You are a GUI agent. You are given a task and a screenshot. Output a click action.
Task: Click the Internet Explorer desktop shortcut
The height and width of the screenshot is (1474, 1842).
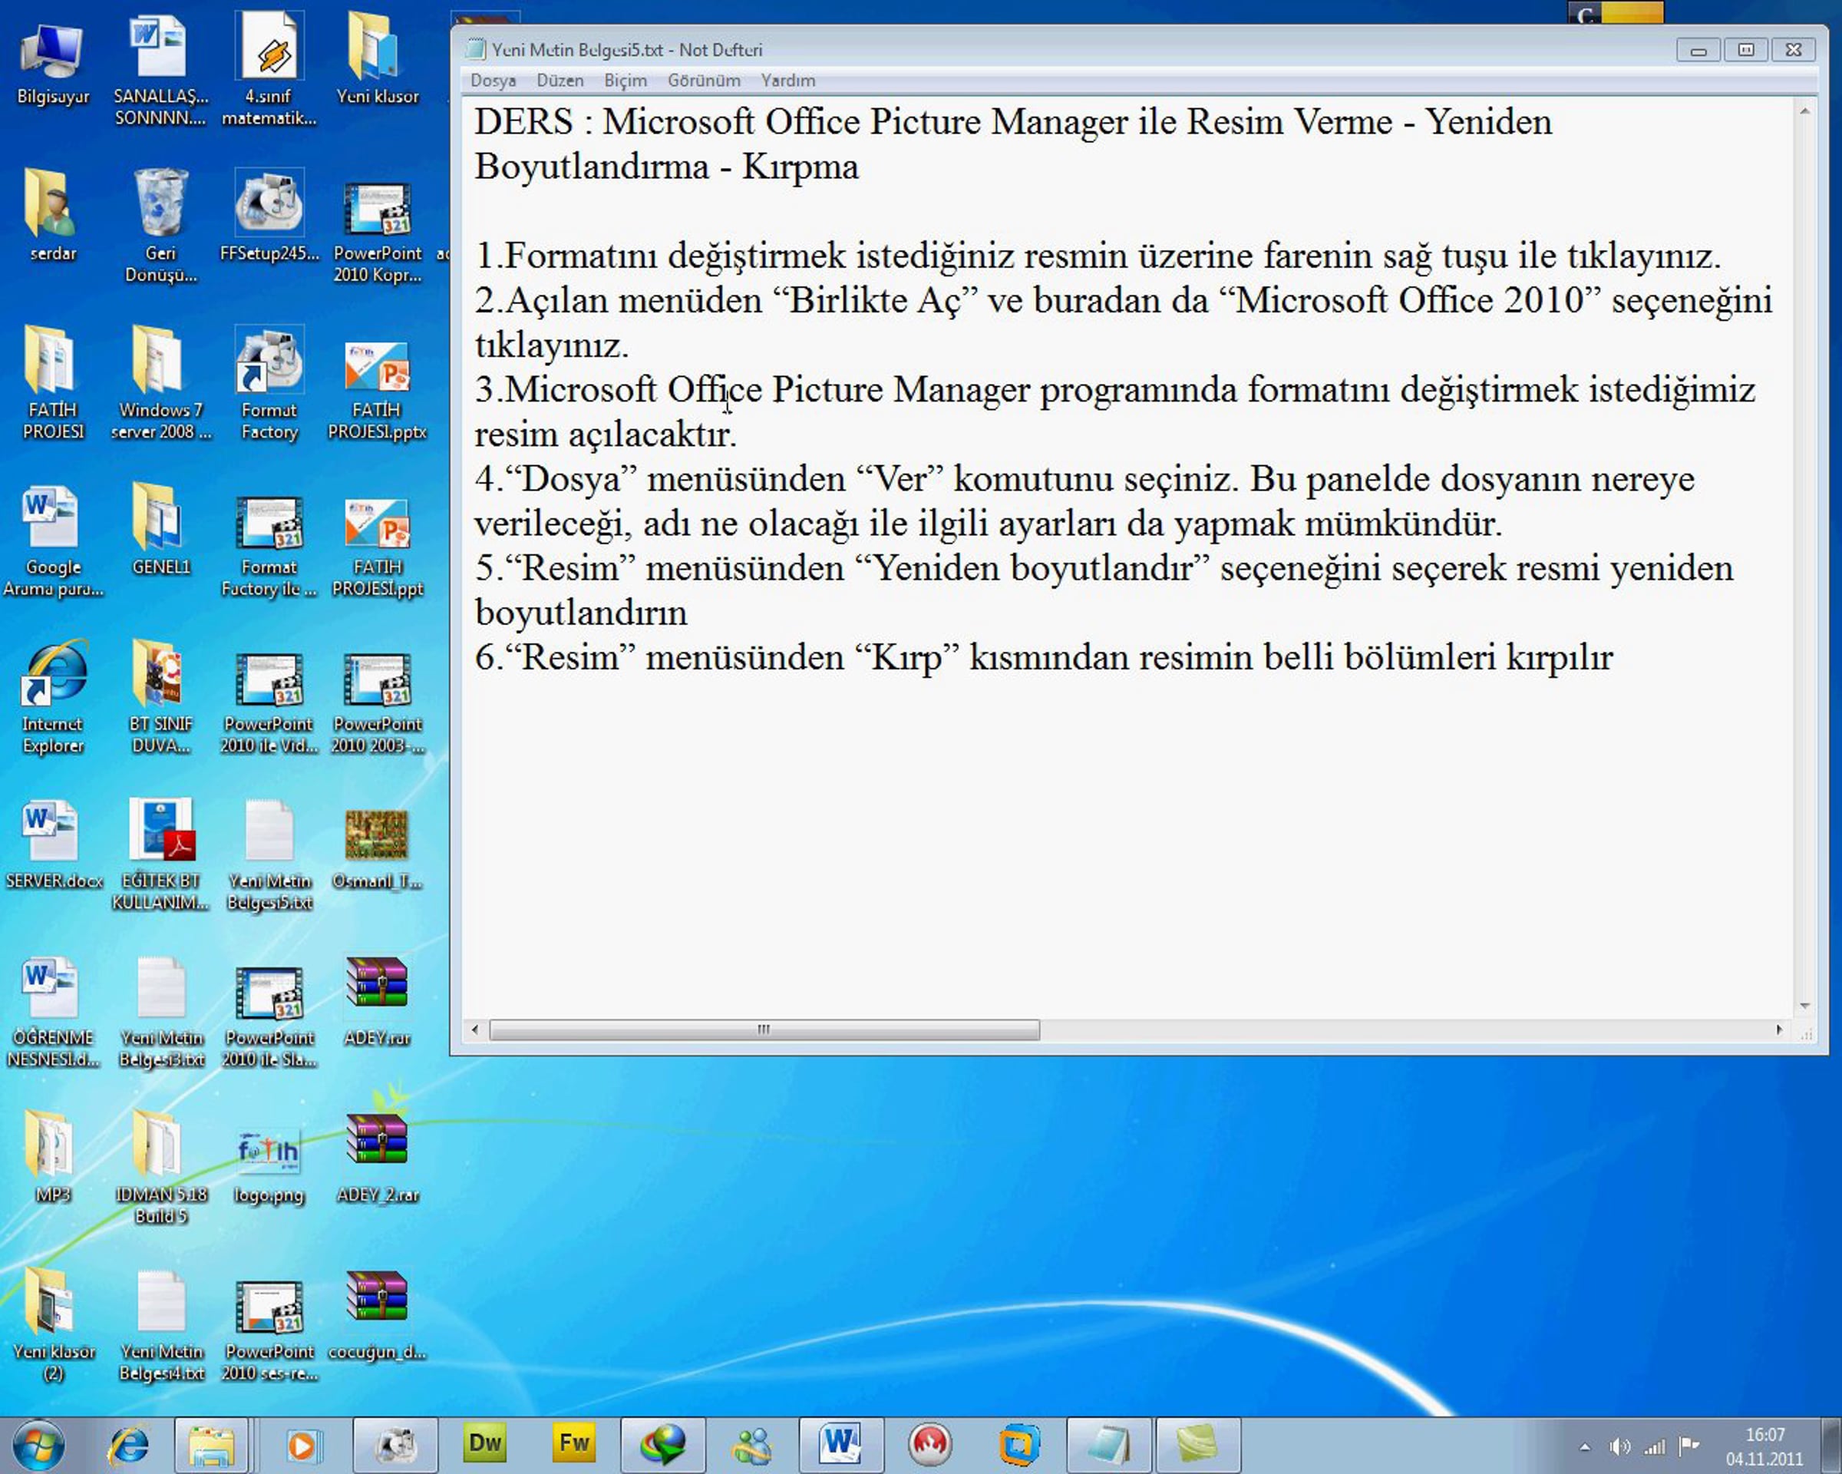tap(52, 697)
